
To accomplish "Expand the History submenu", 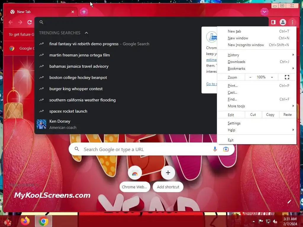I will point(257,55).
